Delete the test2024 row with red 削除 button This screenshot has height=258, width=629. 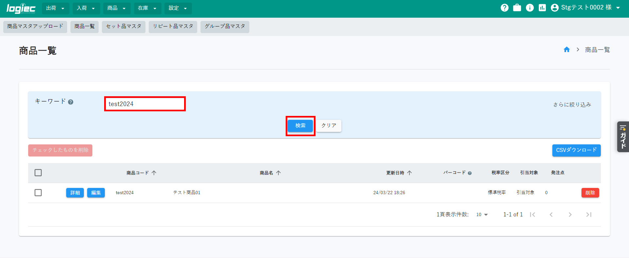tap(590, 193)
